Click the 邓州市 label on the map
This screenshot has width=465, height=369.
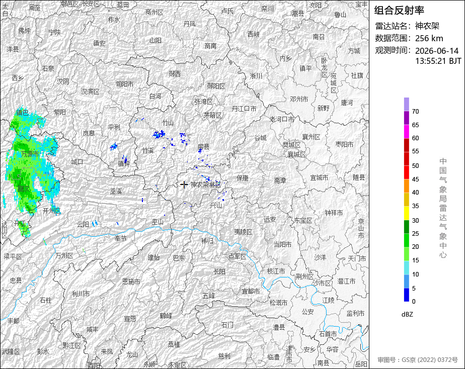[x=299, y=99]
